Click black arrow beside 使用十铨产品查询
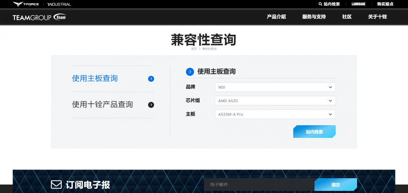Image resolution: width=408 pixels, height=193 pixels. click(151, 105)
